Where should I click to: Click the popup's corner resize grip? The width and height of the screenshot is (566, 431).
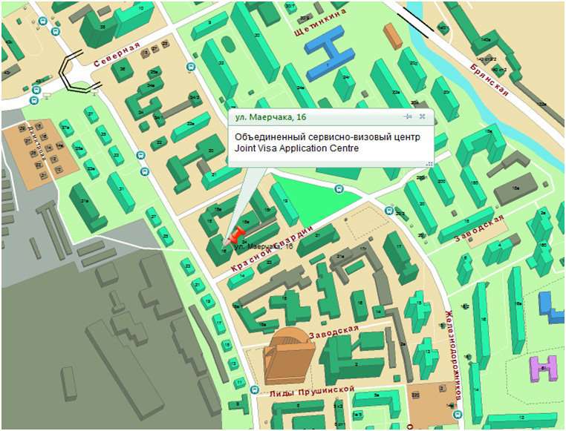429,164
